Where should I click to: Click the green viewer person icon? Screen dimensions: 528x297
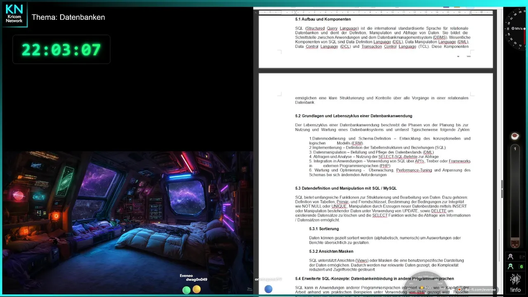(511, 266)
